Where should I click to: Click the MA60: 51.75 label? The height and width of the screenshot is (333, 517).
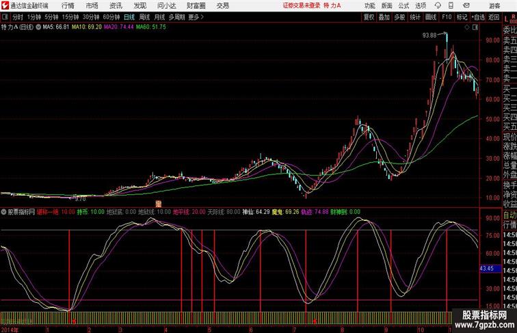click(x=151, y=27)
